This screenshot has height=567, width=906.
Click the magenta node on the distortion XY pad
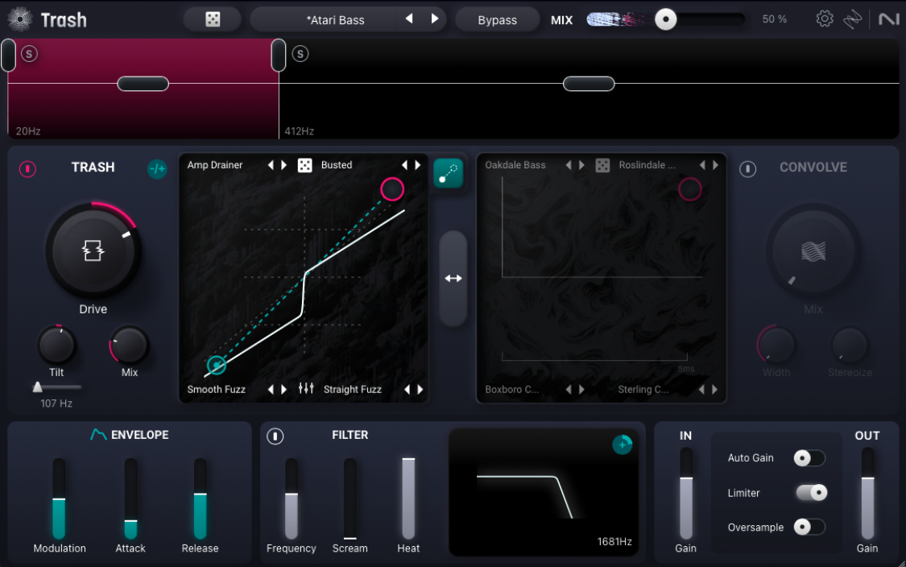pos(392,189)
